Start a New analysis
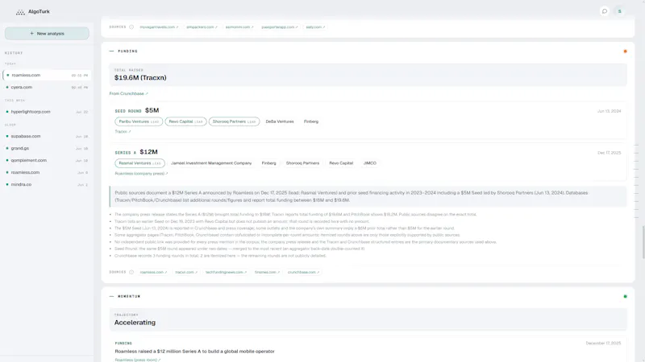Screen dimensions: 645x362 pyautogui.click(x=47, y=33)
